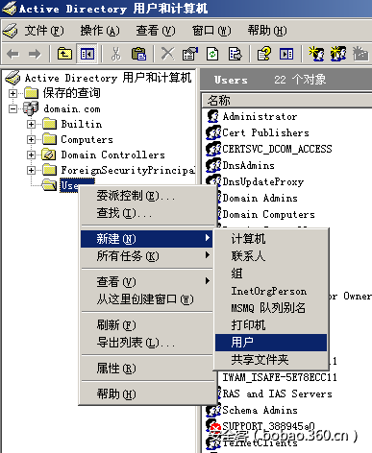Expand the Domain Controllers tree node
This screenshot has height=453, width=372.
[x=31, y=155]
